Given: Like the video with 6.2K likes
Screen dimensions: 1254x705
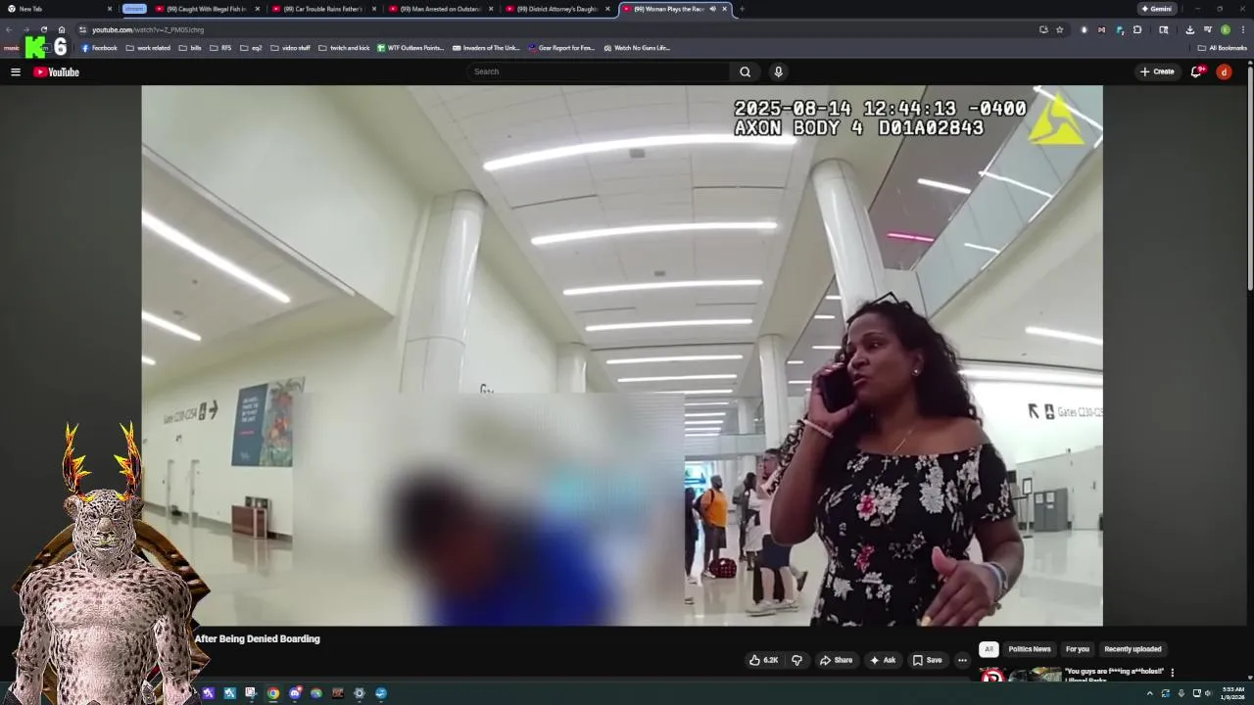Looking at the screenshot, I should pos(764,660).
